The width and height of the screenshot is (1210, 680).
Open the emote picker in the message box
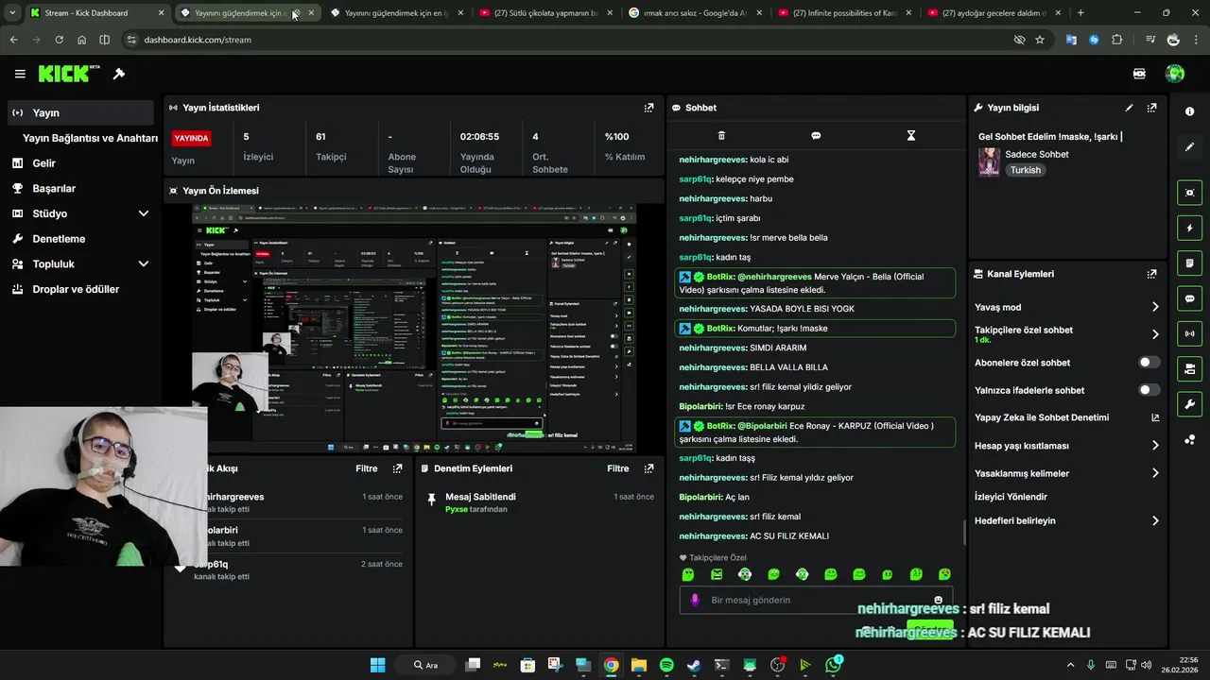pyautogui.click(x=938, y=600)
